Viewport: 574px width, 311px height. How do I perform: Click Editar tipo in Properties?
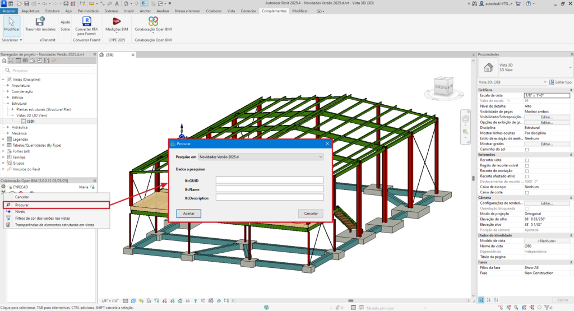click(560, 82)
